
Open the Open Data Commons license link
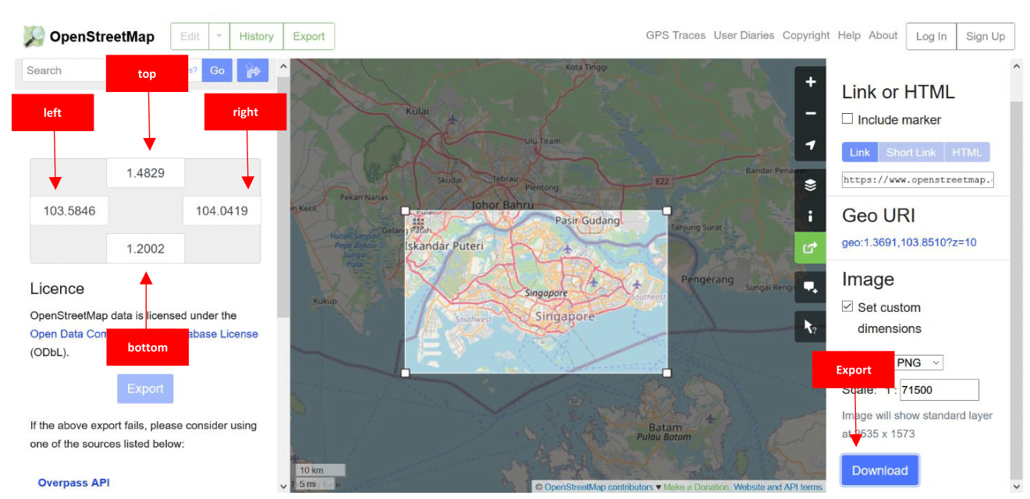click(x=144, y=334)
